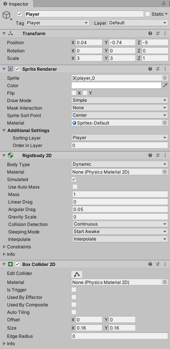Open Box Collider 2D three-dot menu

click(165, 264)
